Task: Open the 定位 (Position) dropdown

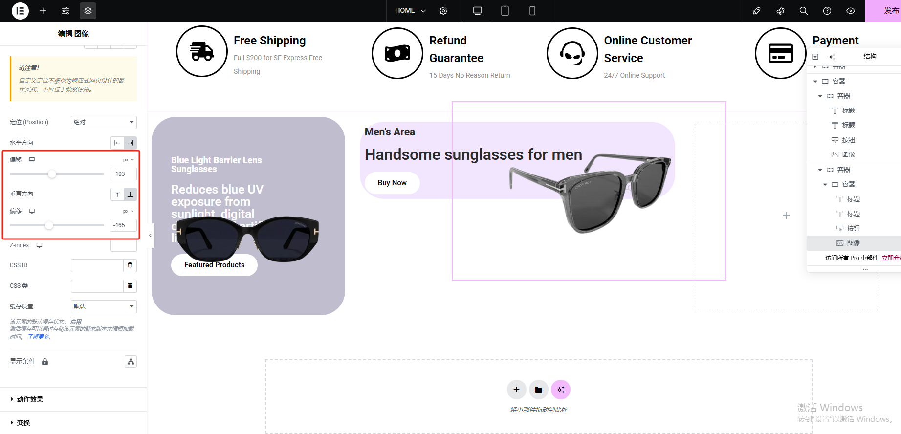Action: pos(104,122)
